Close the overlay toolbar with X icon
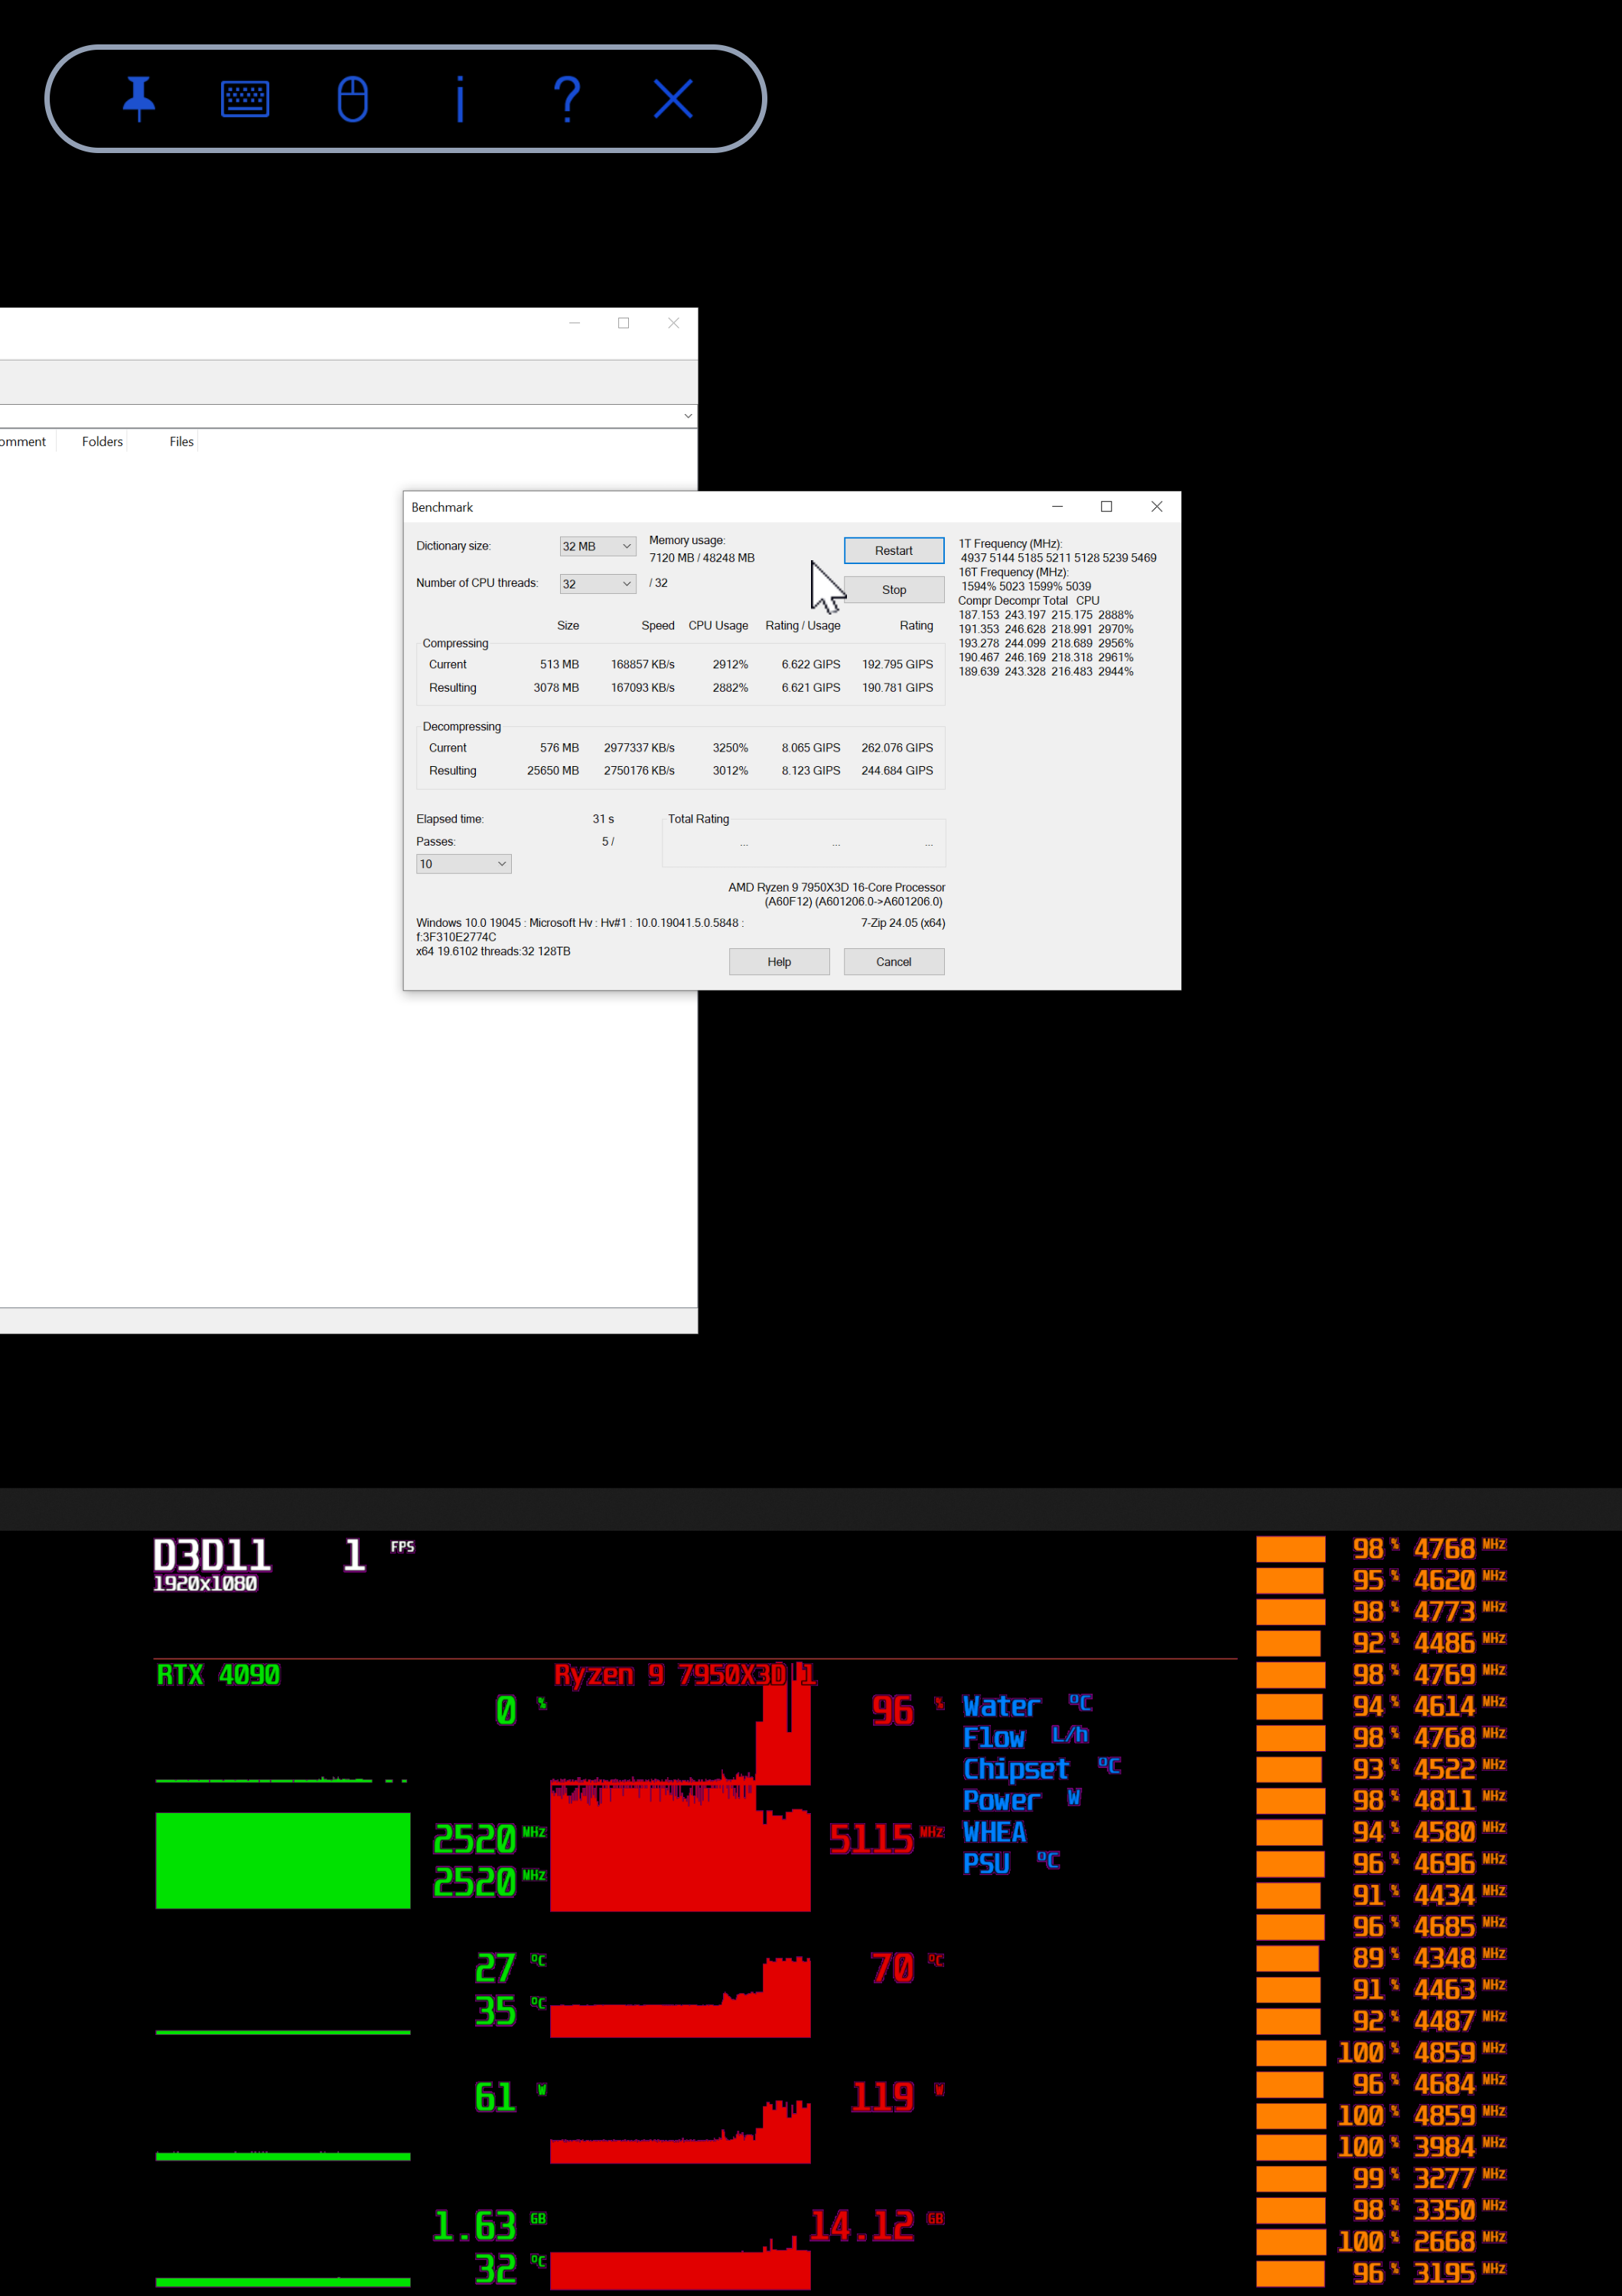 673,99
